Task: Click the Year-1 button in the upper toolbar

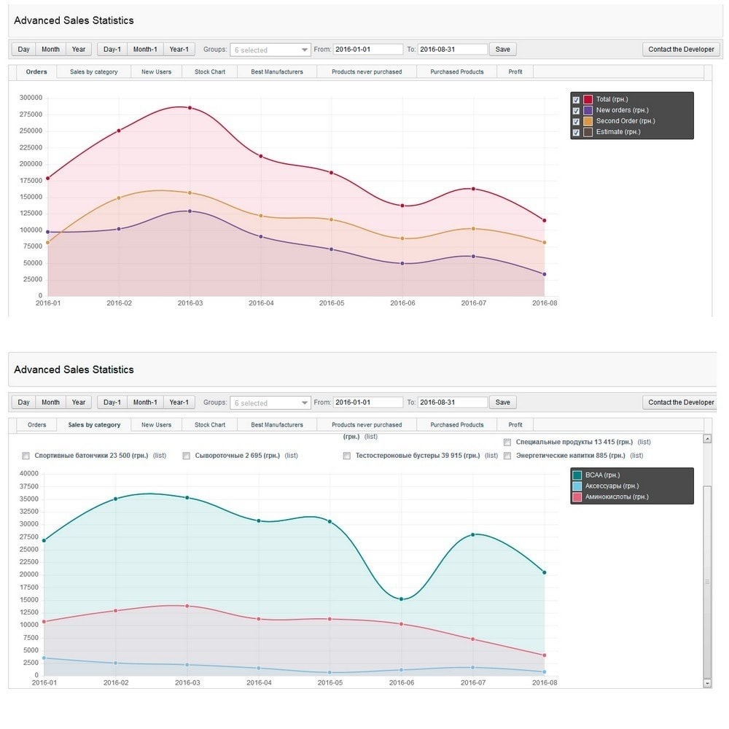Action: [x=179, y=50]
